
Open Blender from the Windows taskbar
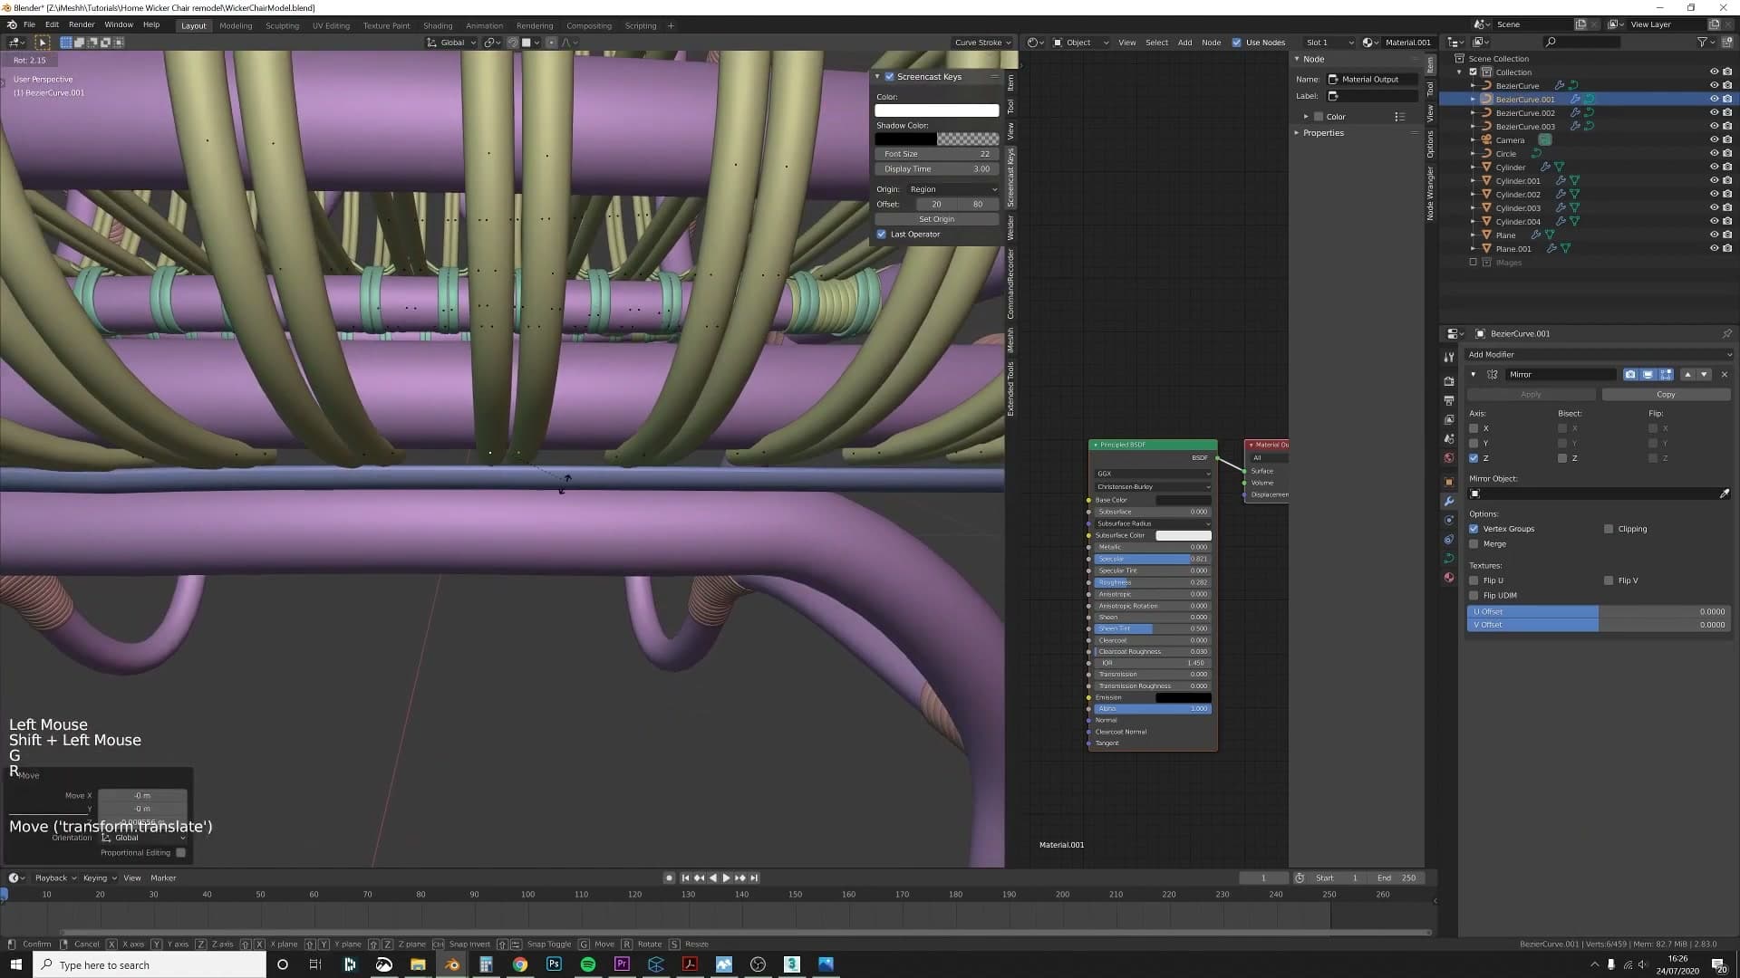click(451, 964)
